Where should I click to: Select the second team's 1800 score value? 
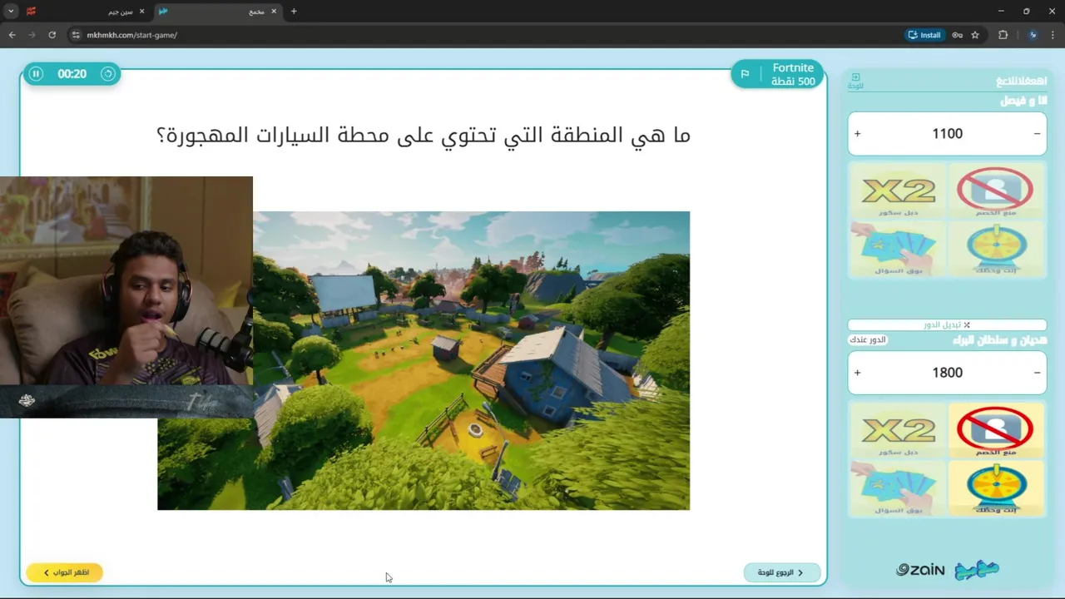coord(947,373)
